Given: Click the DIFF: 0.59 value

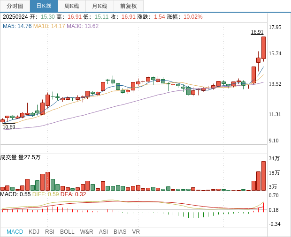Looking at the screenshot, I should click(x=46, y=194).
